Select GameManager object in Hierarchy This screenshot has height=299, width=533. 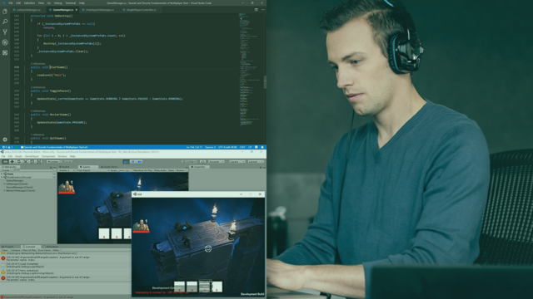(15, 180)
